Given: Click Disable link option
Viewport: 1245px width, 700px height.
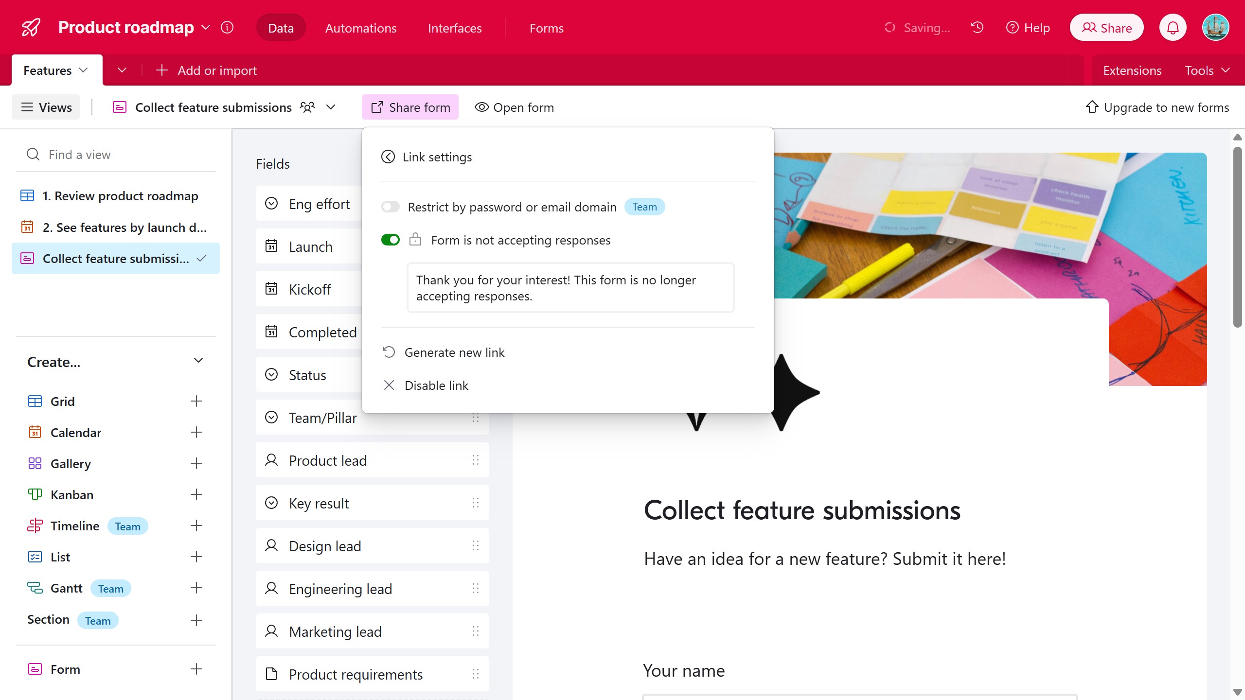Looking at the screenshot, I should point(436,385).
